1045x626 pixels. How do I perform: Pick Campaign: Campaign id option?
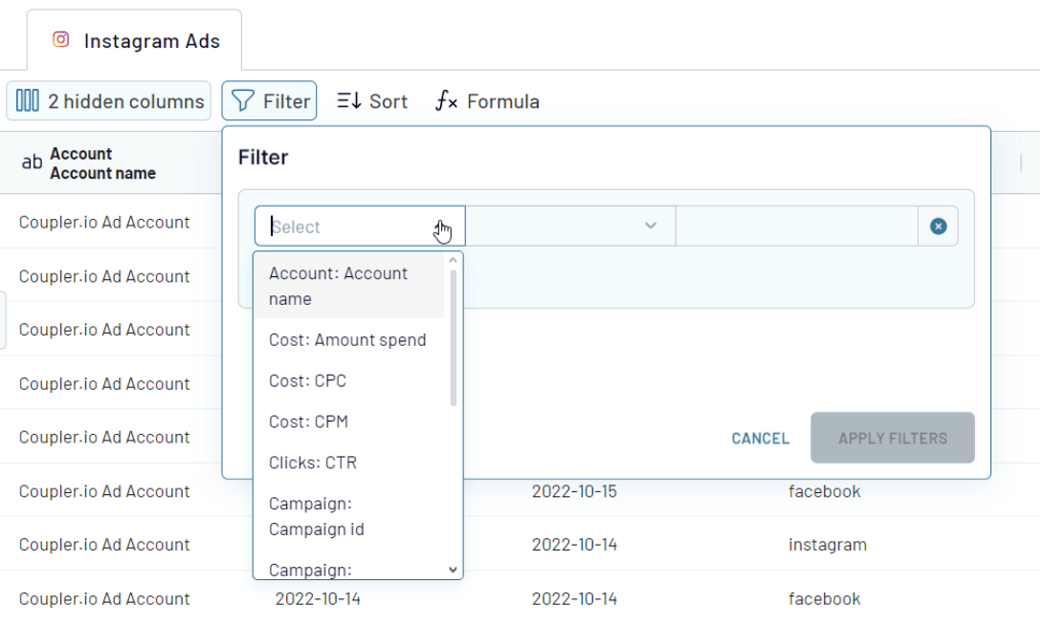pos(349,516)
